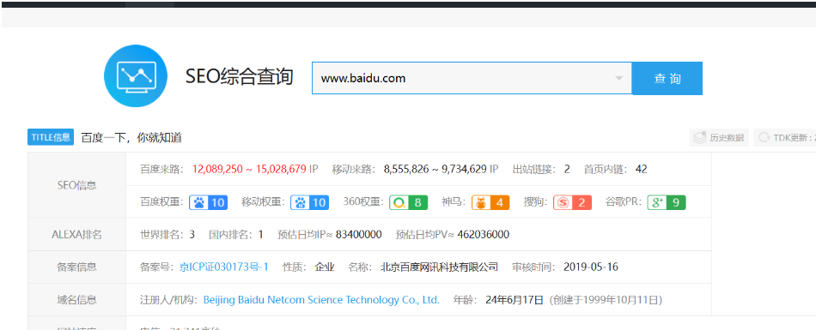The image size is (816, 330).
Task: Click 预估日均IP value 83400000
Action: click(x=358, y=234)
